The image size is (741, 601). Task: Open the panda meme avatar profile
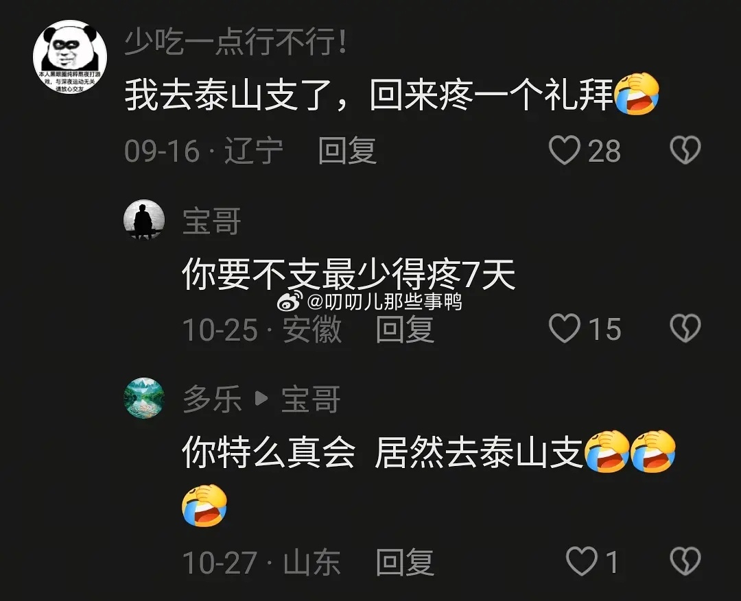70,57
